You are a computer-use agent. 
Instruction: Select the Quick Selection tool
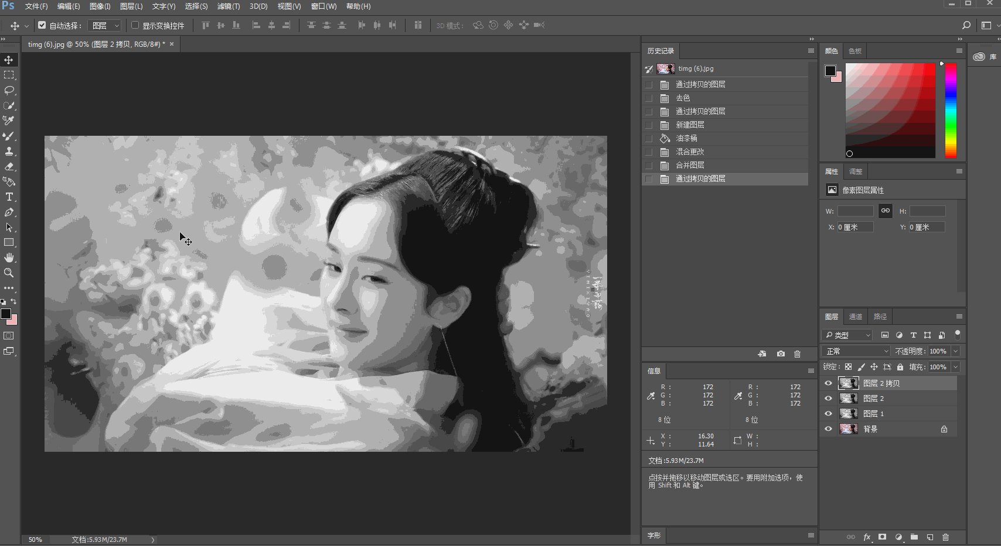pos(9,105)
